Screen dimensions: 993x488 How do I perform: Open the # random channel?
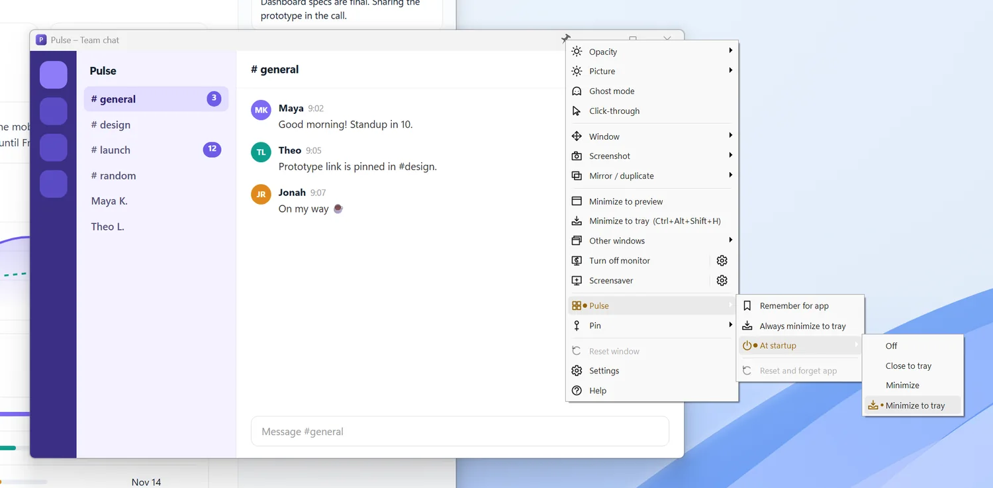tap(156, 176)
